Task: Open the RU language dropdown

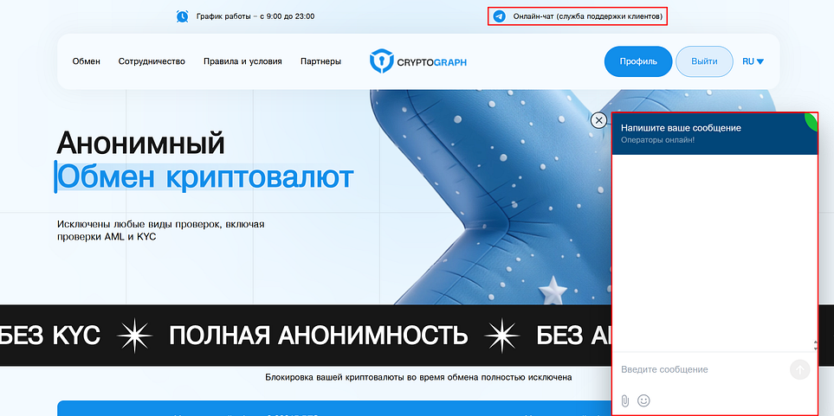Action: tap(753, 61)
